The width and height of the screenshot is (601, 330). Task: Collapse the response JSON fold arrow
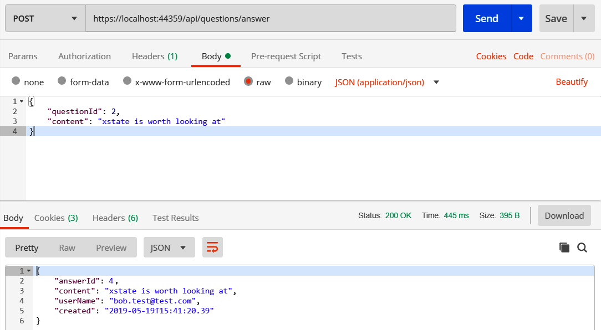[x=29, y=271]
